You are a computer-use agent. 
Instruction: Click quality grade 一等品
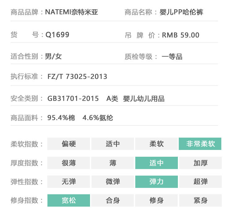tap(172, 57)
